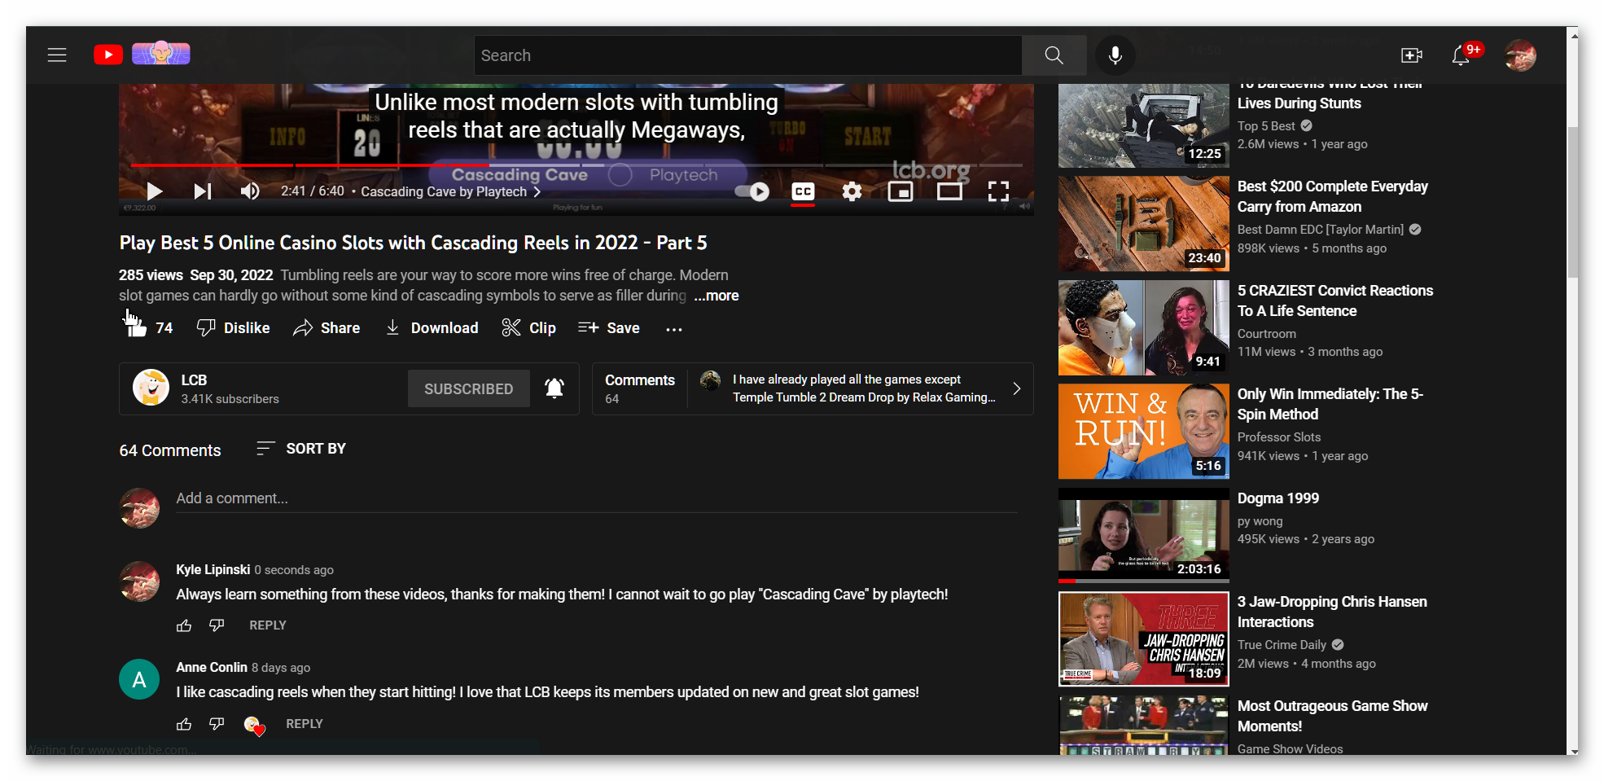Download the video
1604x781 pixels.
[432, 327]
